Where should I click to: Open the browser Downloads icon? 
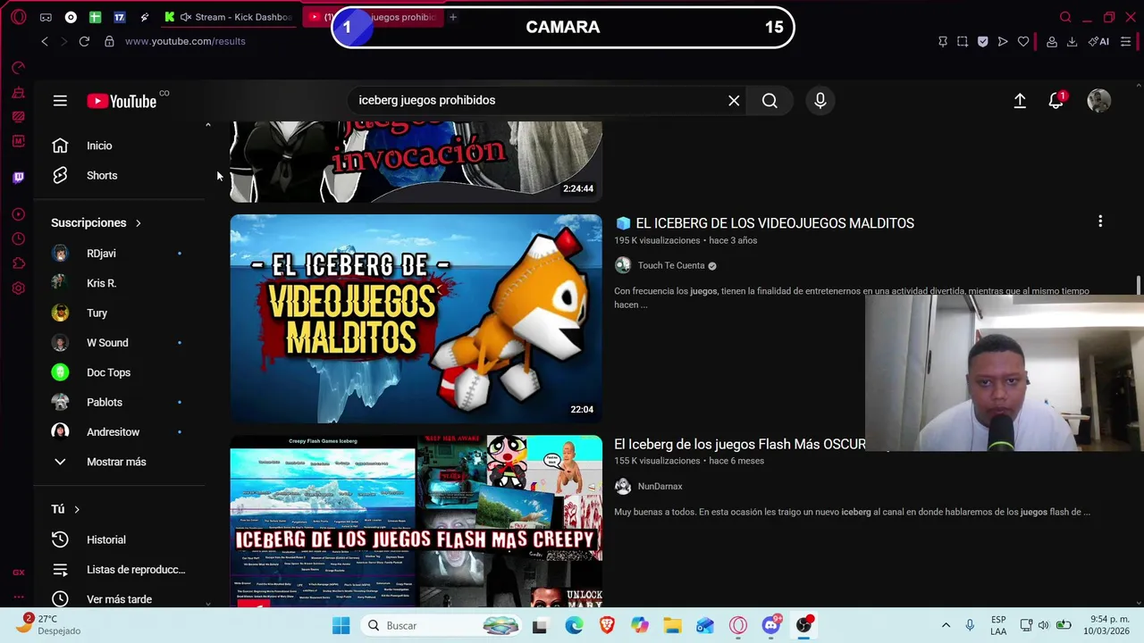coord(1072,41)
